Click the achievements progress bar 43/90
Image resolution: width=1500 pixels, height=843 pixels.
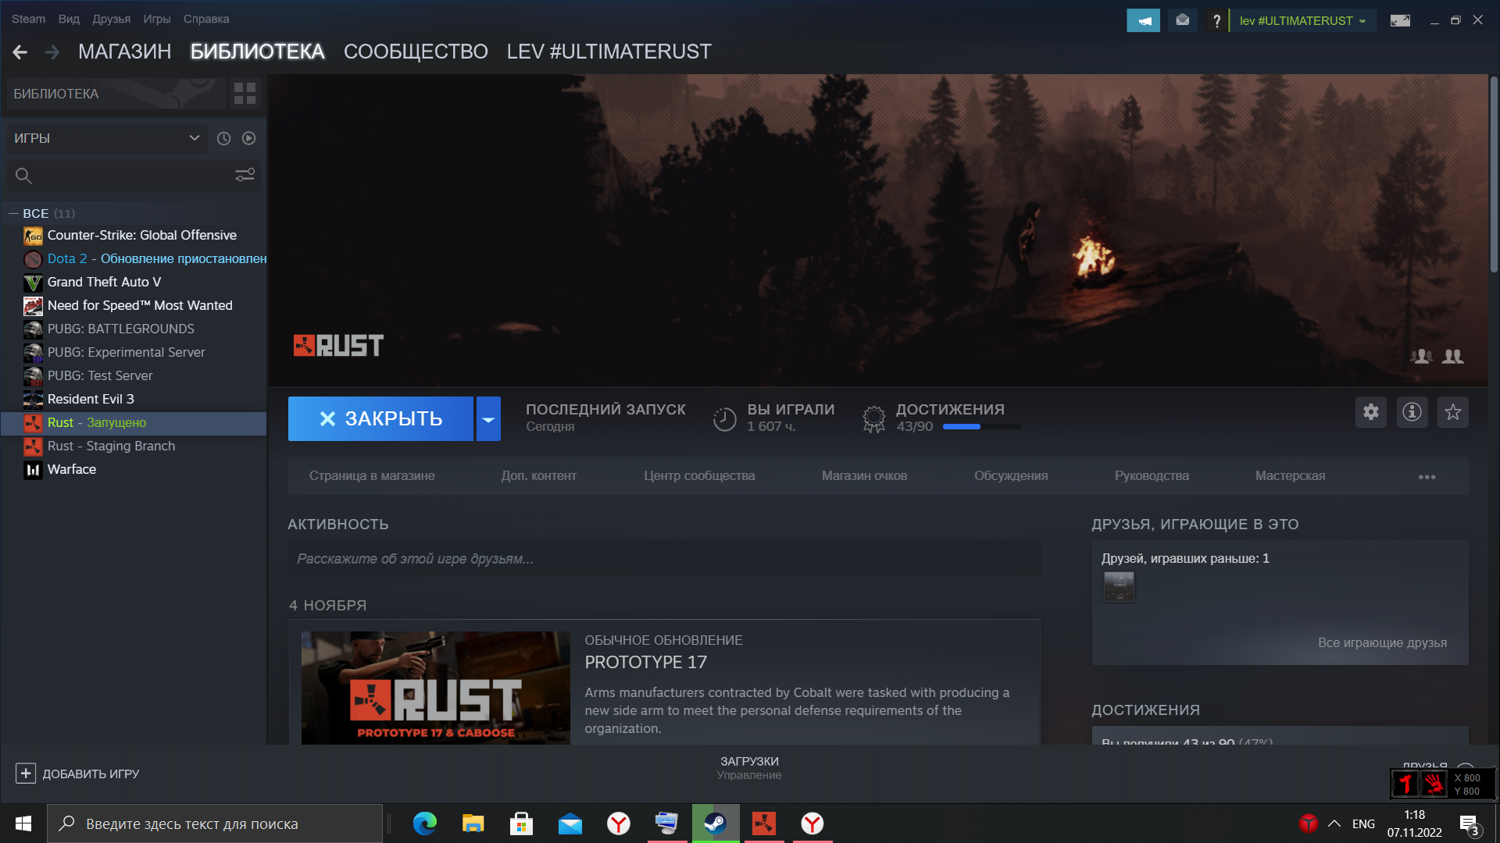pos(981,427)
